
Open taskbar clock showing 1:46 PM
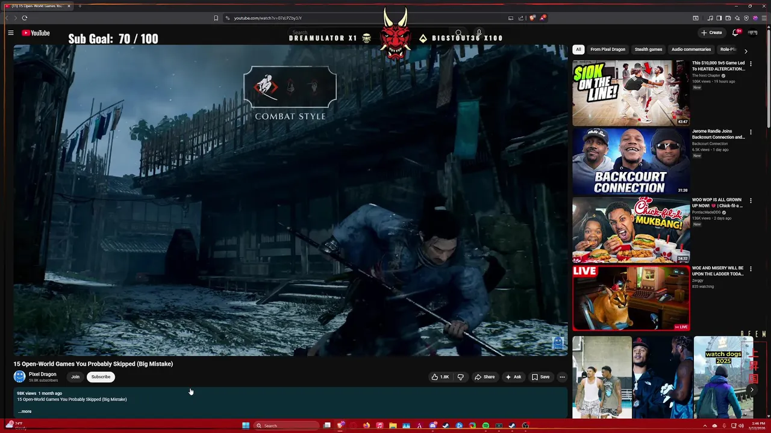(757, 426)
